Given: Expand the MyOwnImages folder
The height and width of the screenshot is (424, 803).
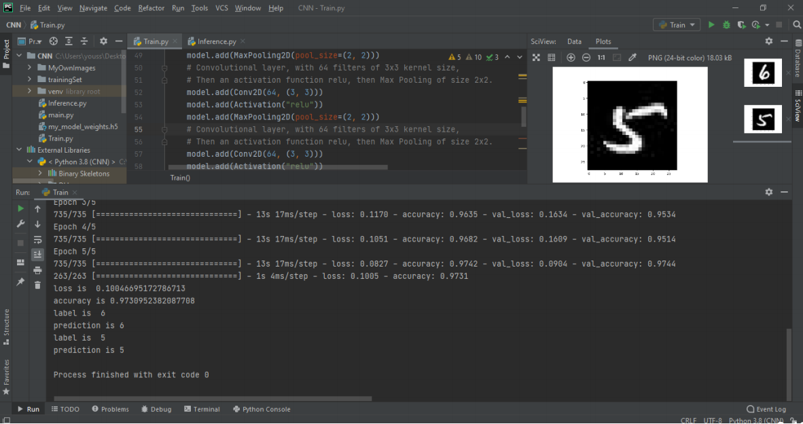Looking at the screenshot, I should pyautogui.click(x=29, y=68).
